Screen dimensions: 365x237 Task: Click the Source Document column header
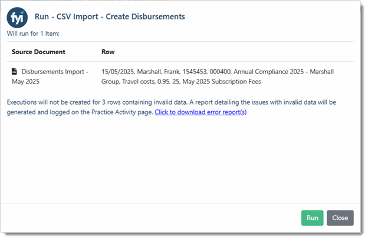point(38,52)
